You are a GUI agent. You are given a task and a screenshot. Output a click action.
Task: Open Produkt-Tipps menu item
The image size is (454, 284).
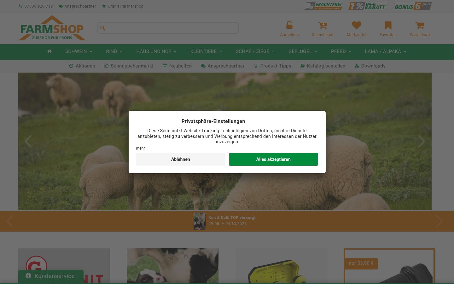click(x=272, y=66)
